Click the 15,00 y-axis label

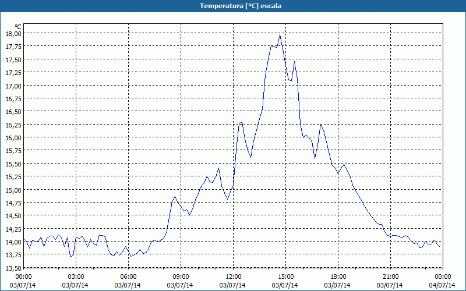13,190
